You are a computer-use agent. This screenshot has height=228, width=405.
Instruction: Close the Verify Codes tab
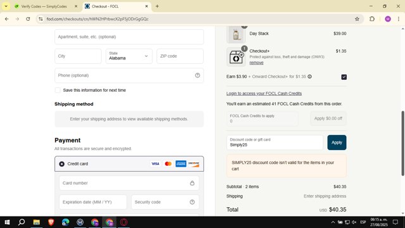76,6
